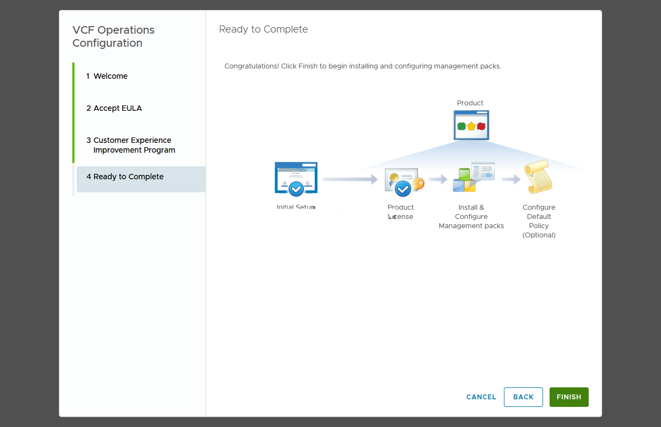Open the Accept EULA wizard step
661x427 pixels.
117,108
